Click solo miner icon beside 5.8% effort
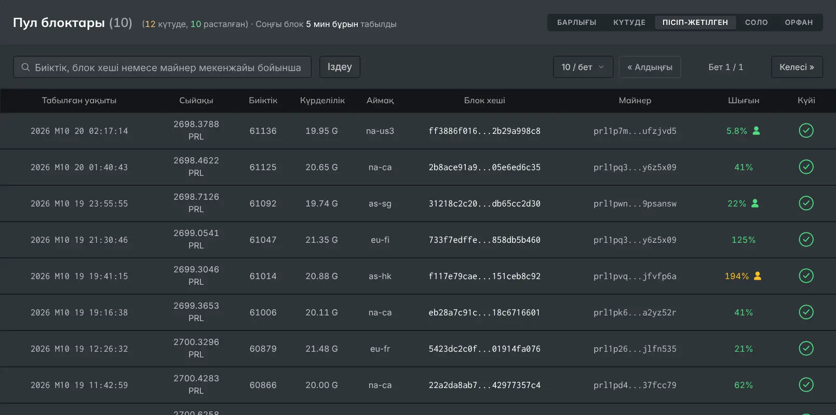The height and width of the screenshot is (415, 836). pyautogui.click(x=756, y=131)
